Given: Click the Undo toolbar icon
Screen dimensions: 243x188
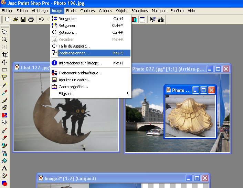Looking at the screenshot, I should 41,19.
